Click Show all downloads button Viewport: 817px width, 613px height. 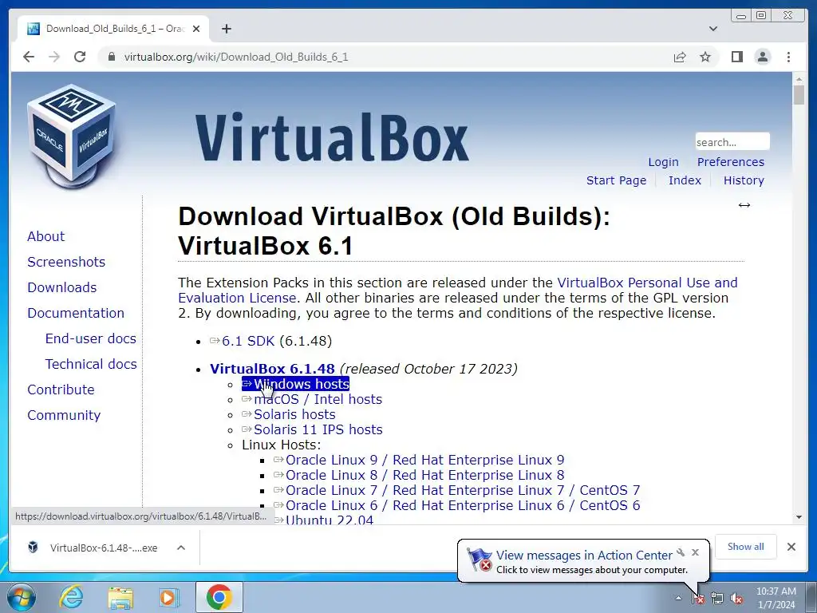click(746, 547)
